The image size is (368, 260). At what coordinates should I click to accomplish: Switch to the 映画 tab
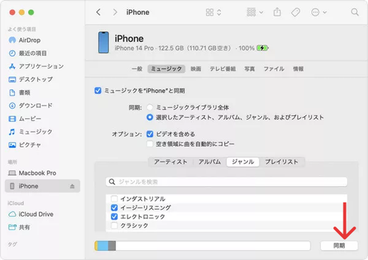(x=195, y=69)
